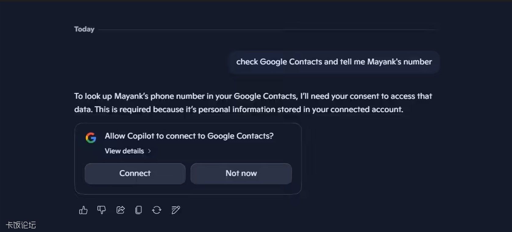
Task: Regenerate the Copilot response
Action: pyautogui.click(x=157, y=210)
